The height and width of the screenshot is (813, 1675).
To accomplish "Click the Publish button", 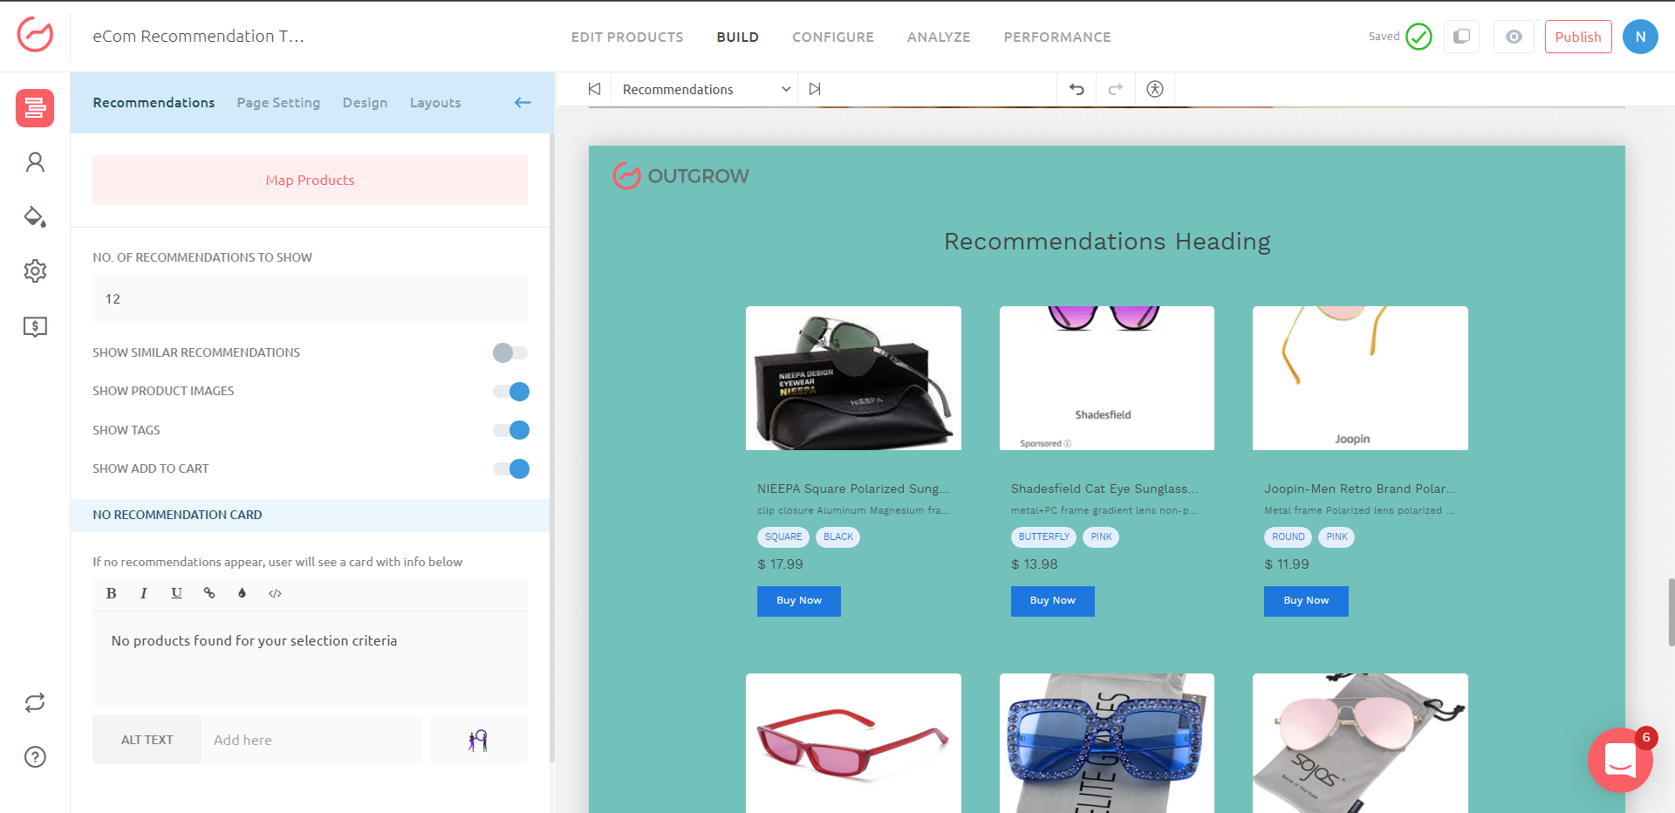I will tap(1578, 37).
